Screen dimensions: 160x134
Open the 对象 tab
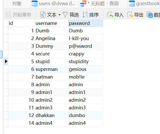17,4
